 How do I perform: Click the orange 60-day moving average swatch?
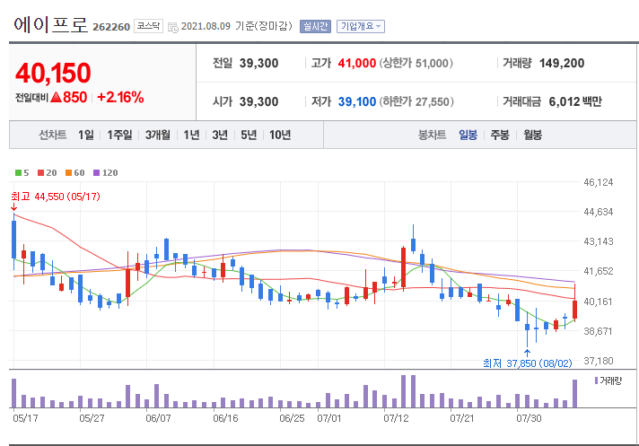tap(68, 172)
